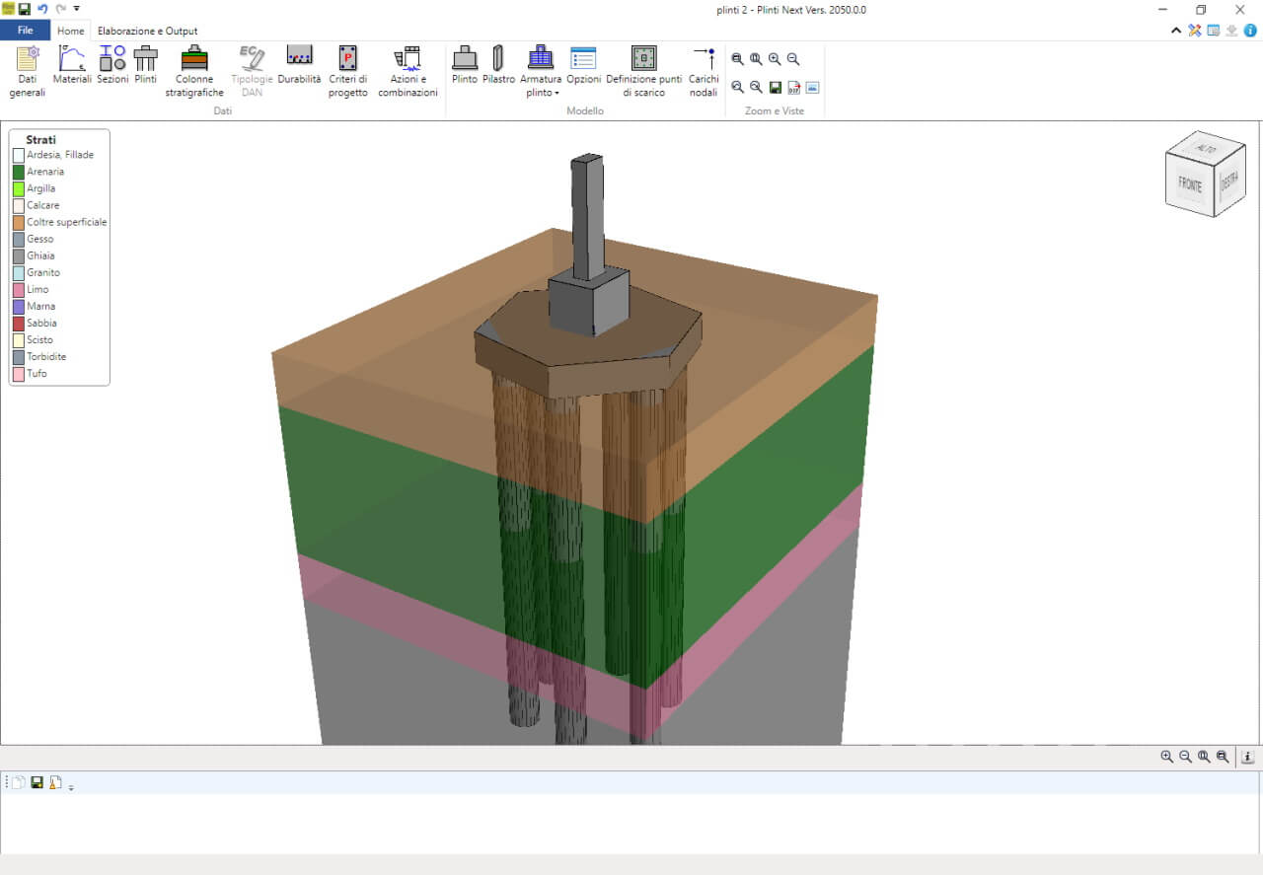Image resolution: width=1263 pixels, height=875 pixels.
Task: Open Colonne stratigrafiche editor
Action: coord(194,71)
